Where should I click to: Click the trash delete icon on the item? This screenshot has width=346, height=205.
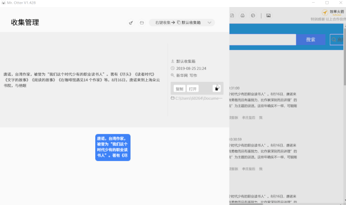point(217,88)
